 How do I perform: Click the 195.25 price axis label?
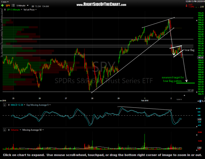[201, 13]
